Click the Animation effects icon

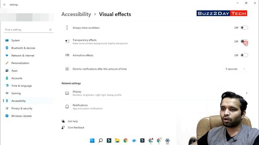67,55
